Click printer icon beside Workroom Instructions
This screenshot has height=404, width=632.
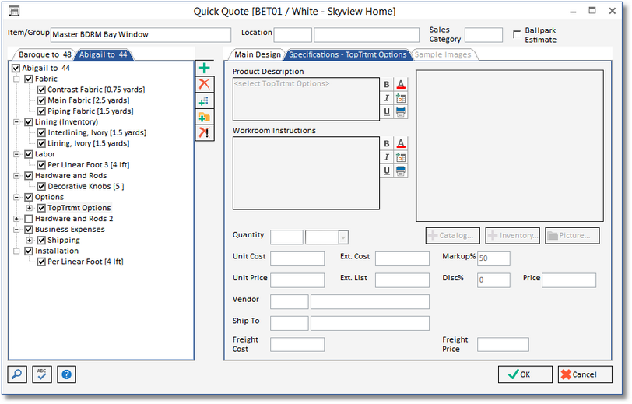tap(401, 171)
